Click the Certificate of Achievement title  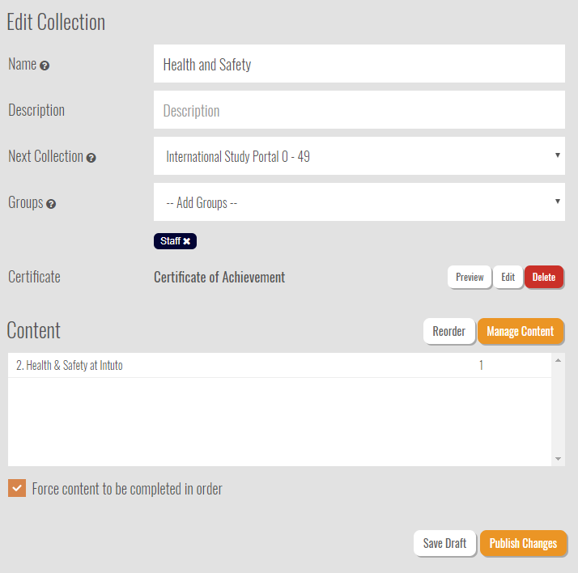point(219,277)
